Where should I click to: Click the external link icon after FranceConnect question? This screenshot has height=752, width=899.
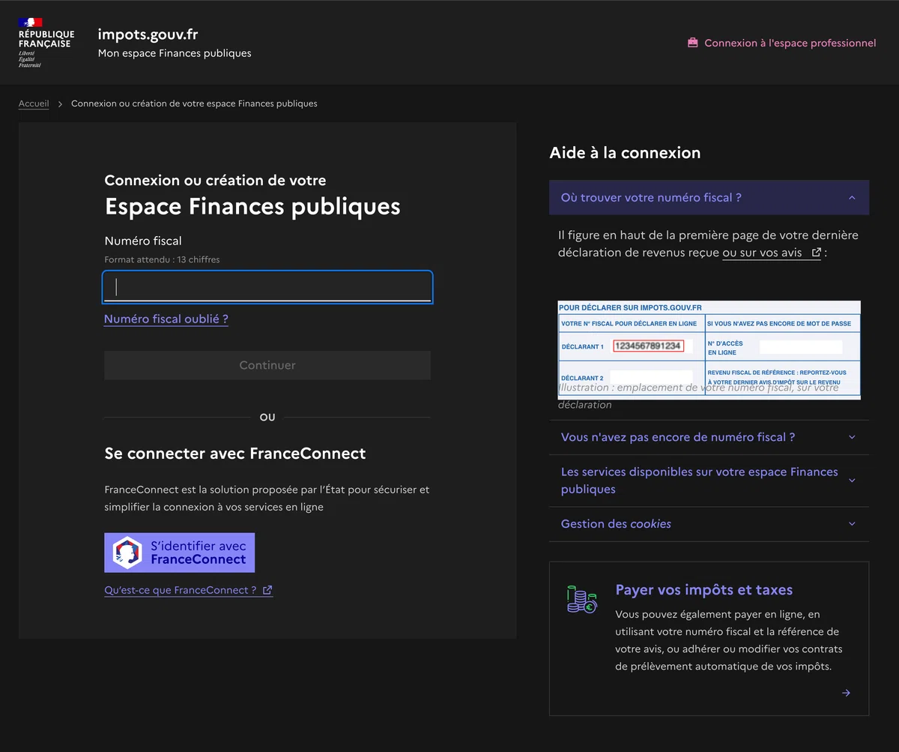267,590
